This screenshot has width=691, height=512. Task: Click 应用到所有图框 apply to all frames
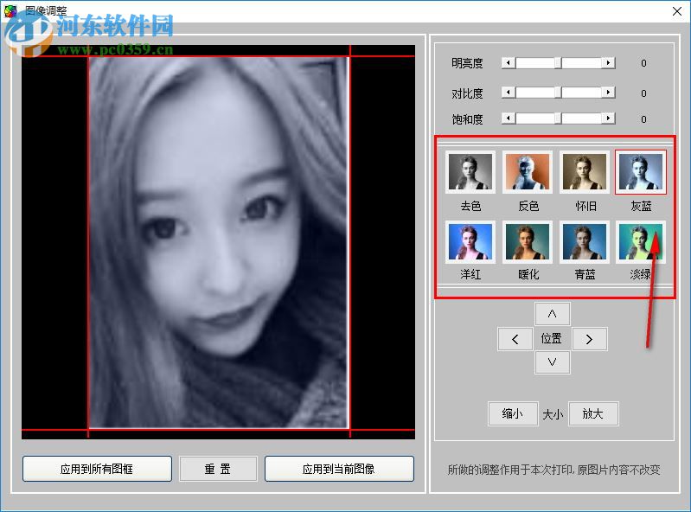click(97, 469)
